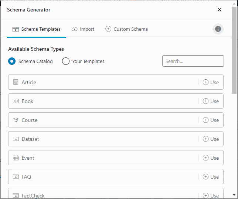Add the Dataset schema with Use
This screenshot has height=199, width=238.
211,139
